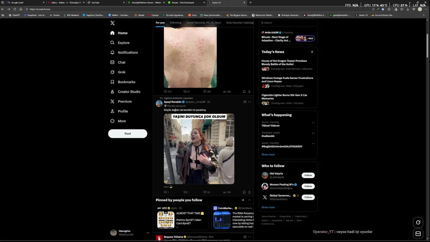Viewport: 430px width, 242px height.
Task: Open floating Grok button at bottom right
Action: (x=418, y=222)
